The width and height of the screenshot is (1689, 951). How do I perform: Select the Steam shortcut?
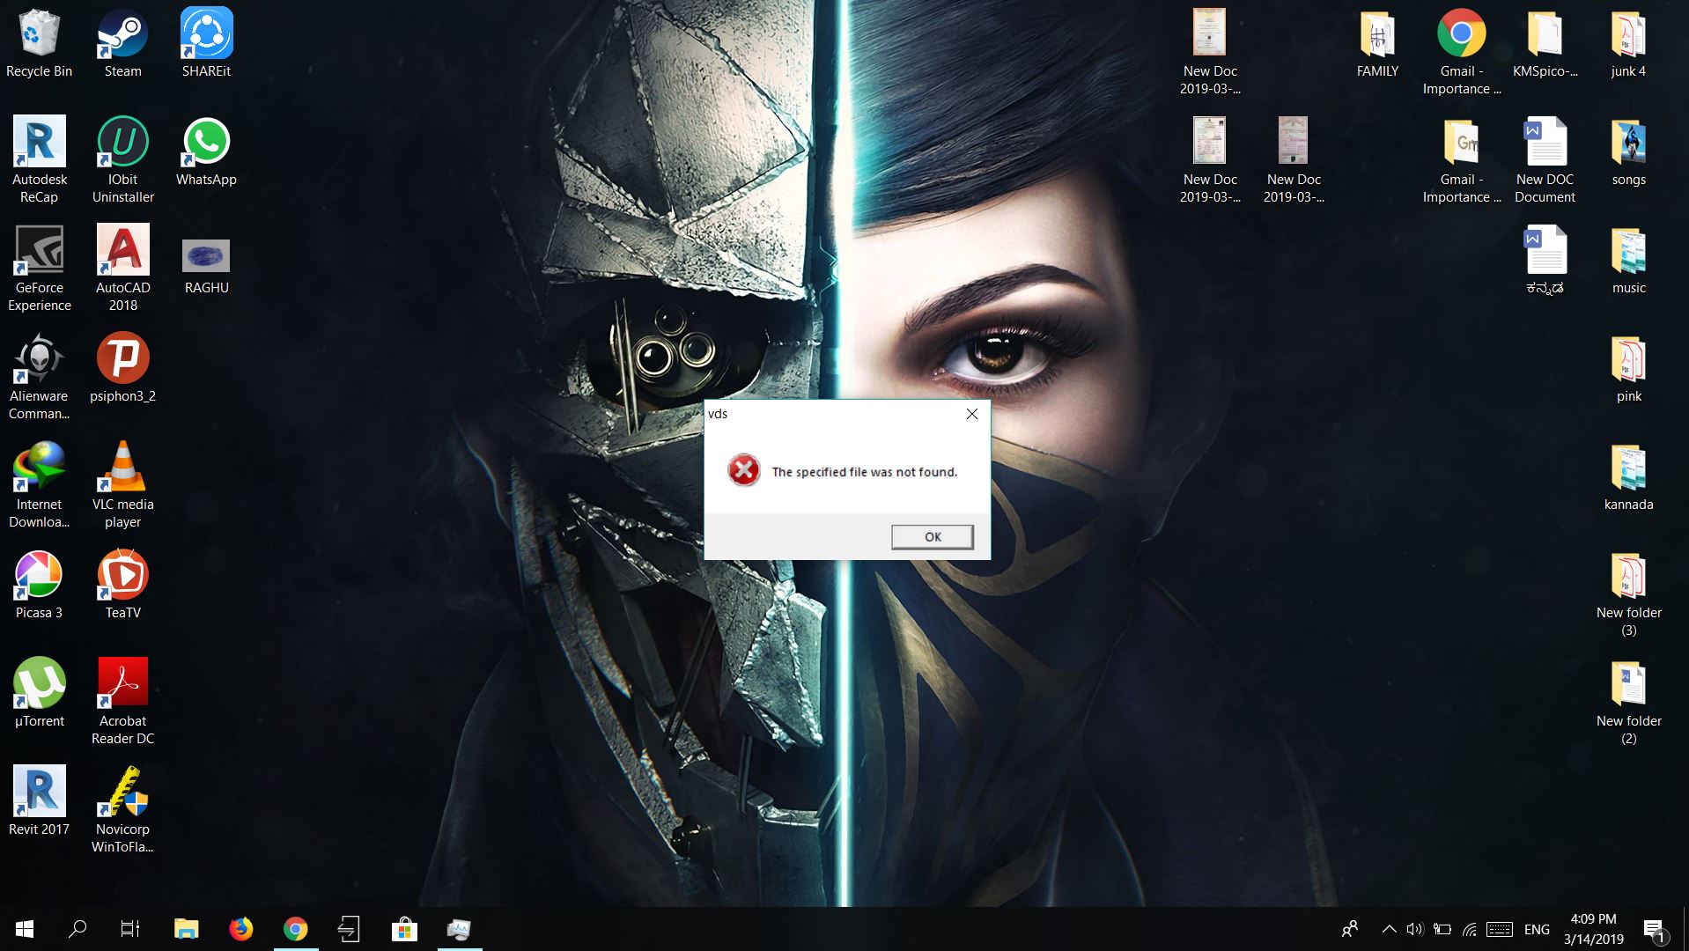coord(122,44)
